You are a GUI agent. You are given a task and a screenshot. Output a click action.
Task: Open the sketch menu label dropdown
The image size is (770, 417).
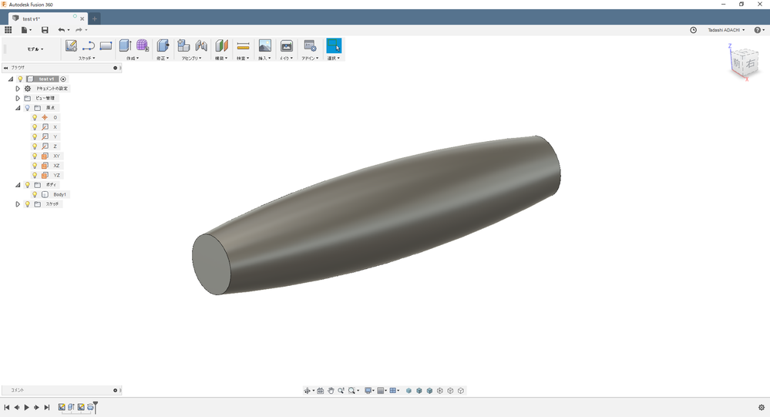pyautogui.click(x=86, y=58)
